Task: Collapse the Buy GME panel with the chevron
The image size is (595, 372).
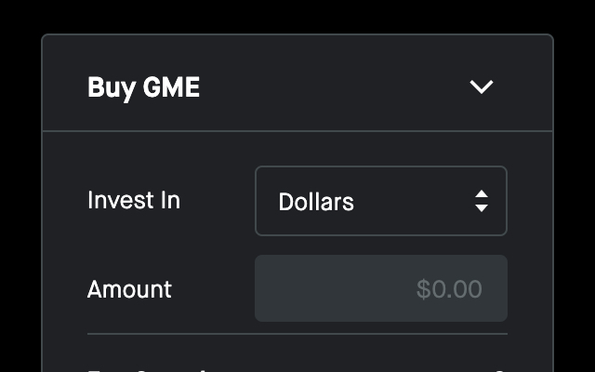Action: [482, 86]
